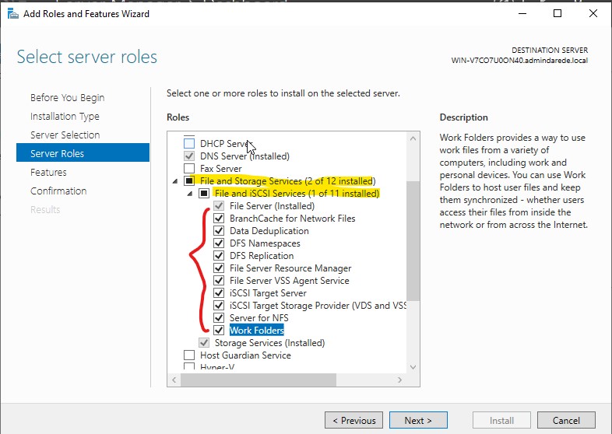Select File Server (Installed) row
This screenshot has width=612, height=434.
(x=272, y=206)
